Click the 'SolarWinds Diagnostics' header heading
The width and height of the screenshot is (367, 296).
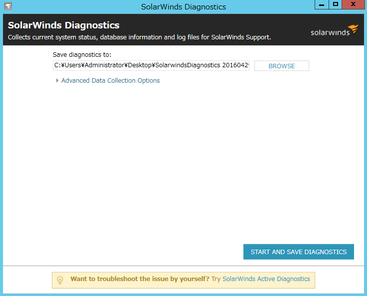click(x=64, y=25)
